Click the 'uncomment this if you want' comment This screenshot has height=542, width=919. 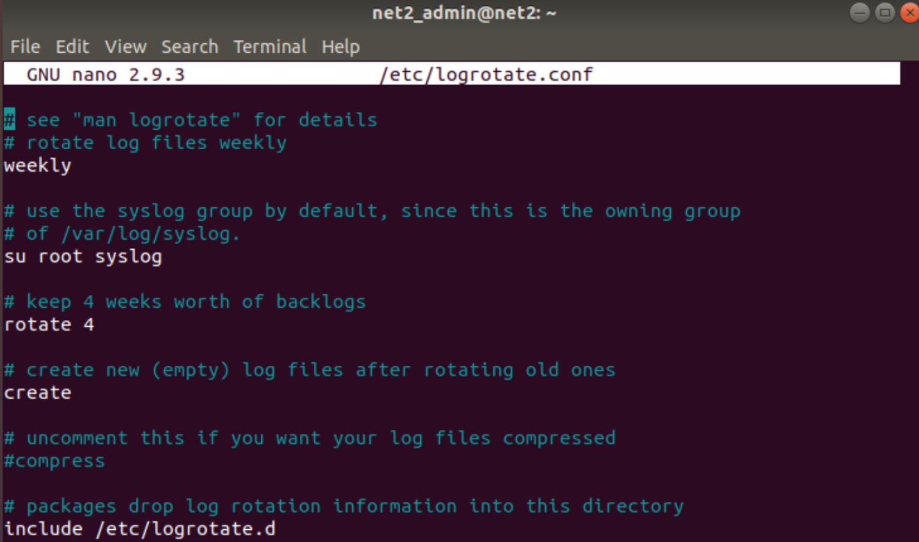(x=310, y=438)
